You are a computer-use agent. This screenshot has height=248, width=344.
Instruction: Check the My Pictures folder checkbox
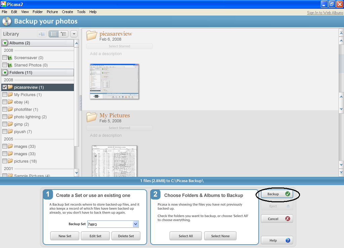coord(5,94)
